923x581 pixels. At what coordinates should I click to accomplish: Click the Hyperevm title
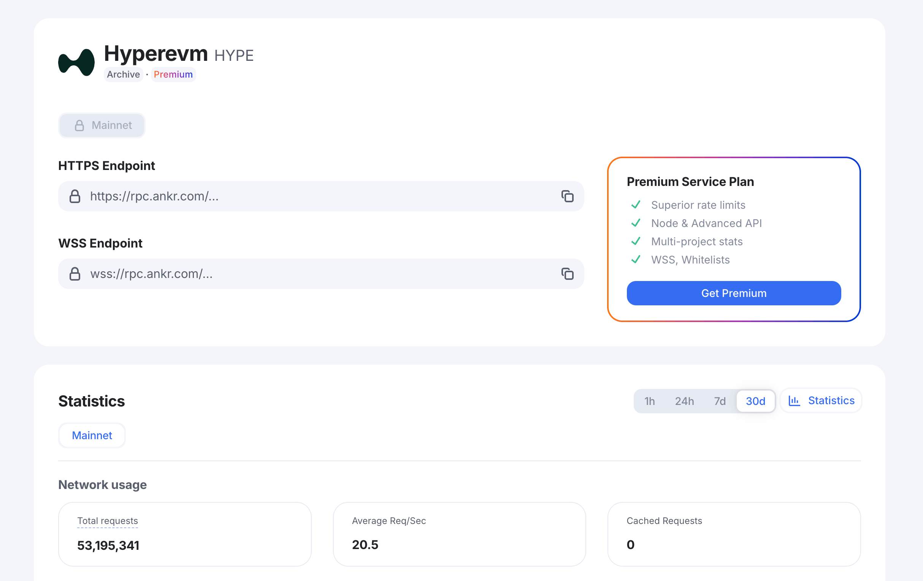(155, 53)
